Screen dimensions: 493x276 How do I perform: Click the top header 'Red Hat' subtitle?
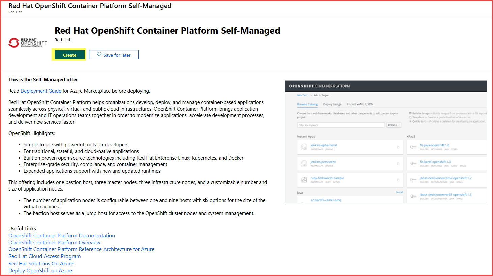[x=15, y=12]
